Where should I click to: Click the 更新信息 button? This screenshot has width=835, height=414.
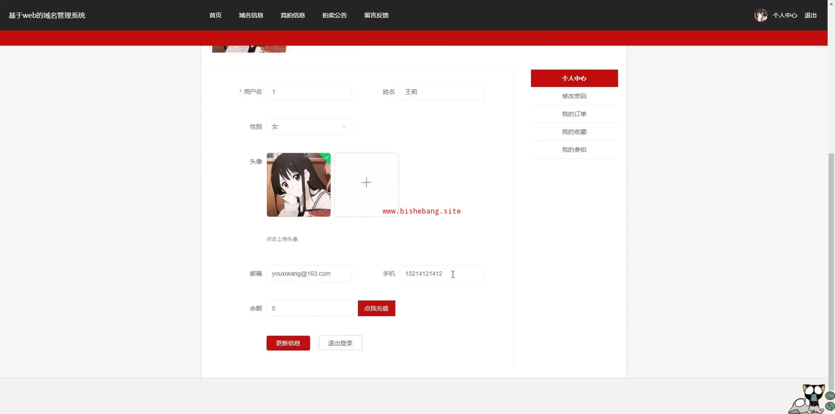tap(288, 343)
